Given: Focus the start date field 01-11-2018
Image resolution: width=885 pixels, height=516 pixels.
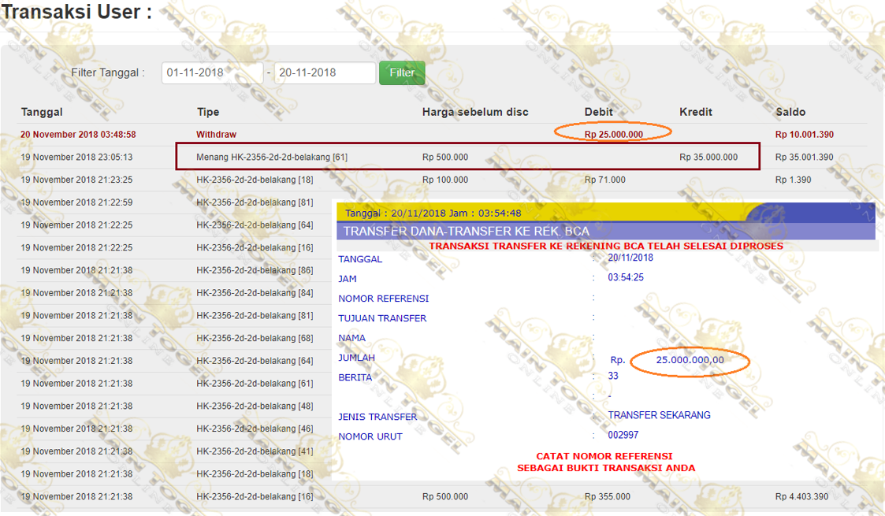Looking at the screenshot, I should pos(212,72).
